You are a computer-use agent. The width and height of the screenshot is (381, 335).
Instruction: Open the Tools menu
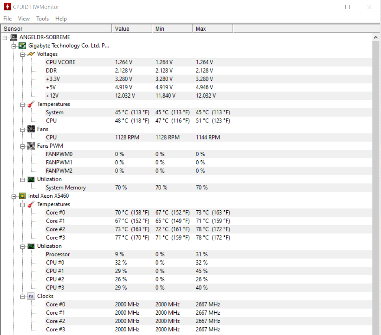tap(43, 19)
